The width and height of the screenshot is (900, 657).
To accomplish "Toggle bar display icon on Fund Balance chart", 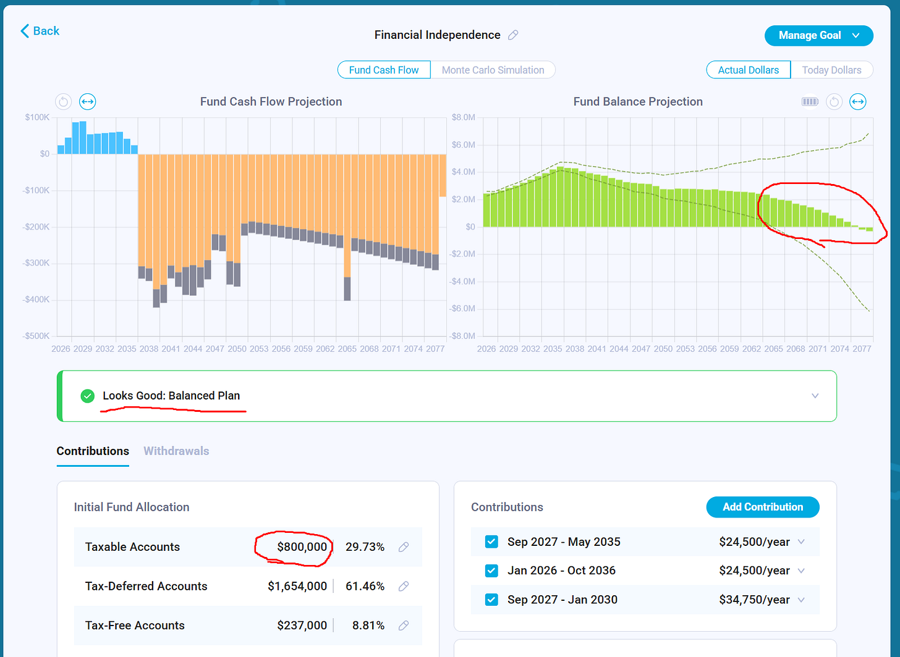I will pyautogui.click(x=810, y=101).
